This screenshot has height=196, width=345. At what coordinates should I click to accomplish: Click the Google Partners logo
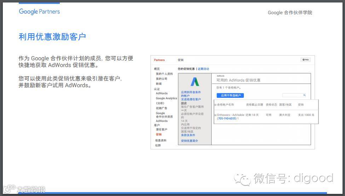(39, 11)
